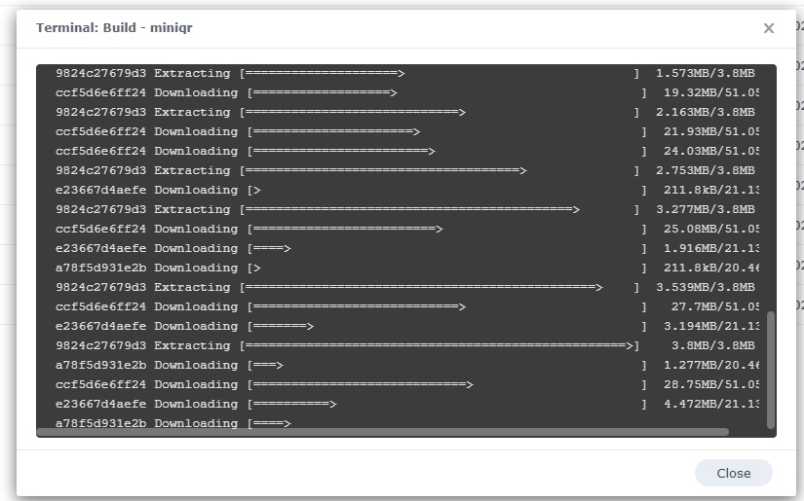Click the Downloading line showing 27.7MB
This screenshot has height=501, width=804.
(407, 306)
